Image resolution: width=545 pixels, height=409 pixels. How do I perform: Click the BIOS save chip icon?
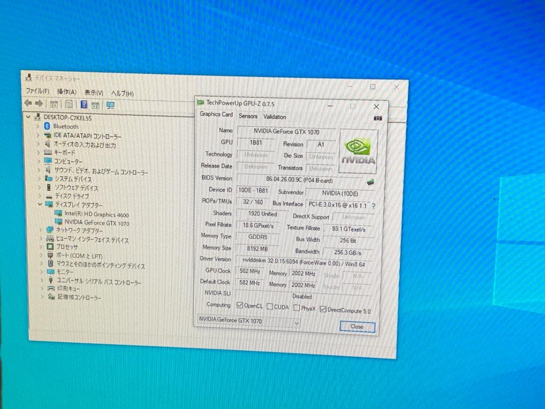pos(370,182)
